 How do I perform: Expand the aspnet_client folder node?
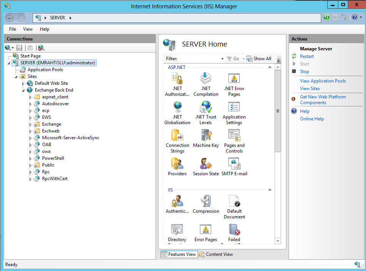[x=30, y=97]
